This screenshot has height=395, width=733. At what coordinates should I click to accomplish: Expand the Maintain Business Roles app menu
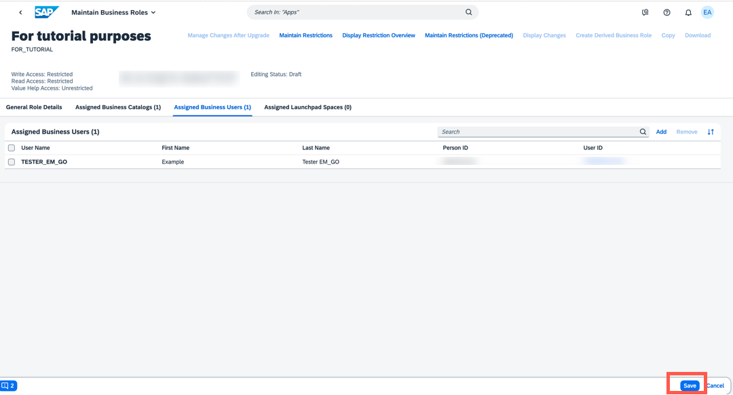click(x=113, y=13)
